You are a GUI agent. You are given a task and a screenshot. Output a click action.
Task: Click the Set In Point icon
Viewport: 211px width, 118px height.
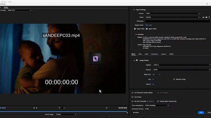pyautogui.click(x=34, y=108)
